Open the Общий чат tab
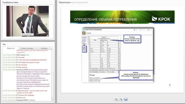The height and width of the screenshot is (104, 185). click(x=11, y=48)
